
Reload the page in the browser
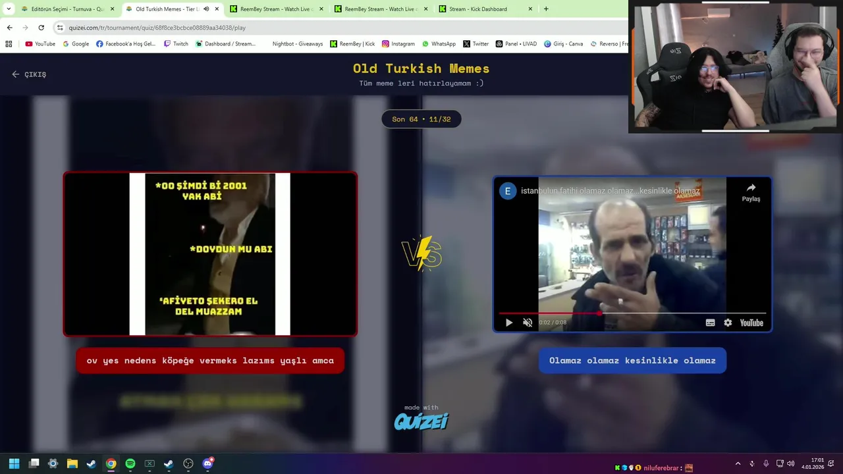tap(41, 28)
